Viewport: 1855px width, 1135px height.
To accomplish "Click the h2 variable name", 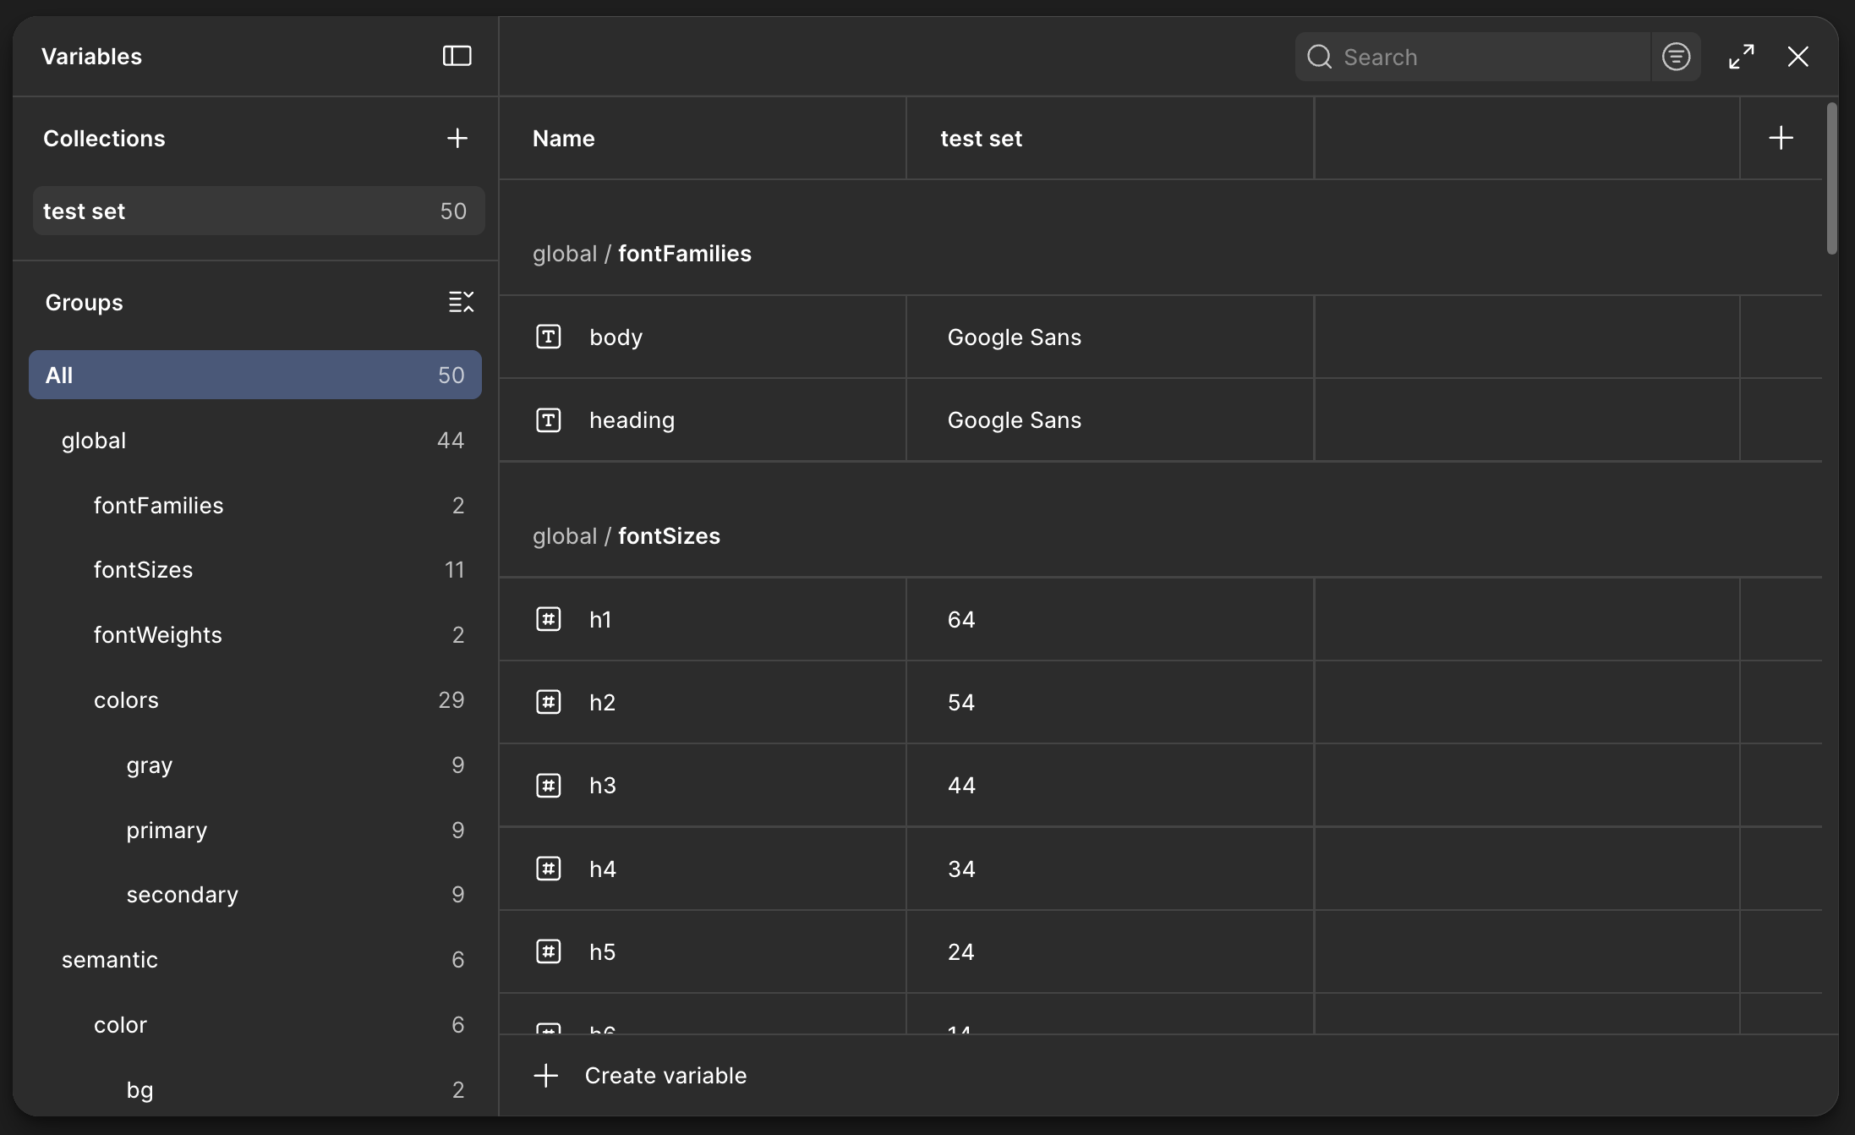I will [x=602, y=702].
